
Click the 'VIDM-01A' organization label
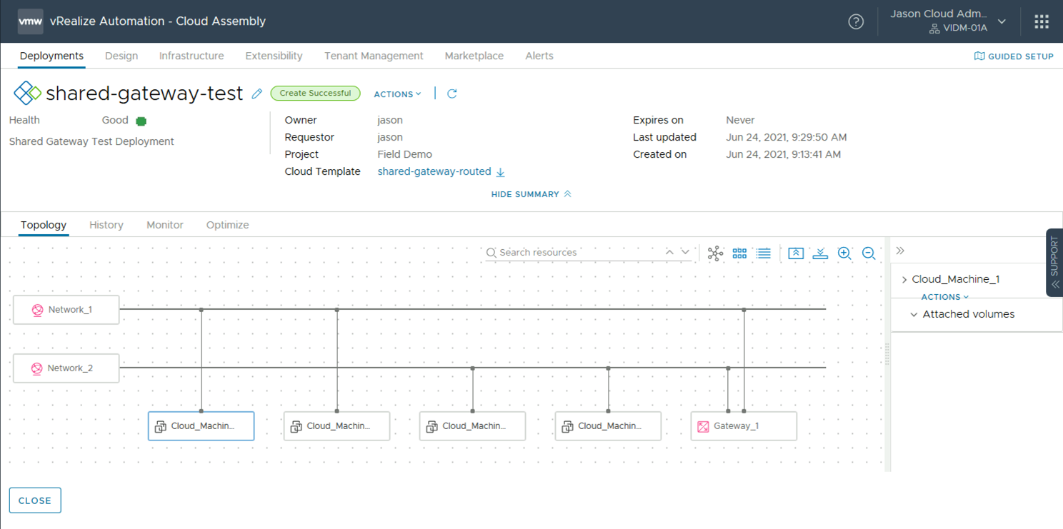coord(965,29)
